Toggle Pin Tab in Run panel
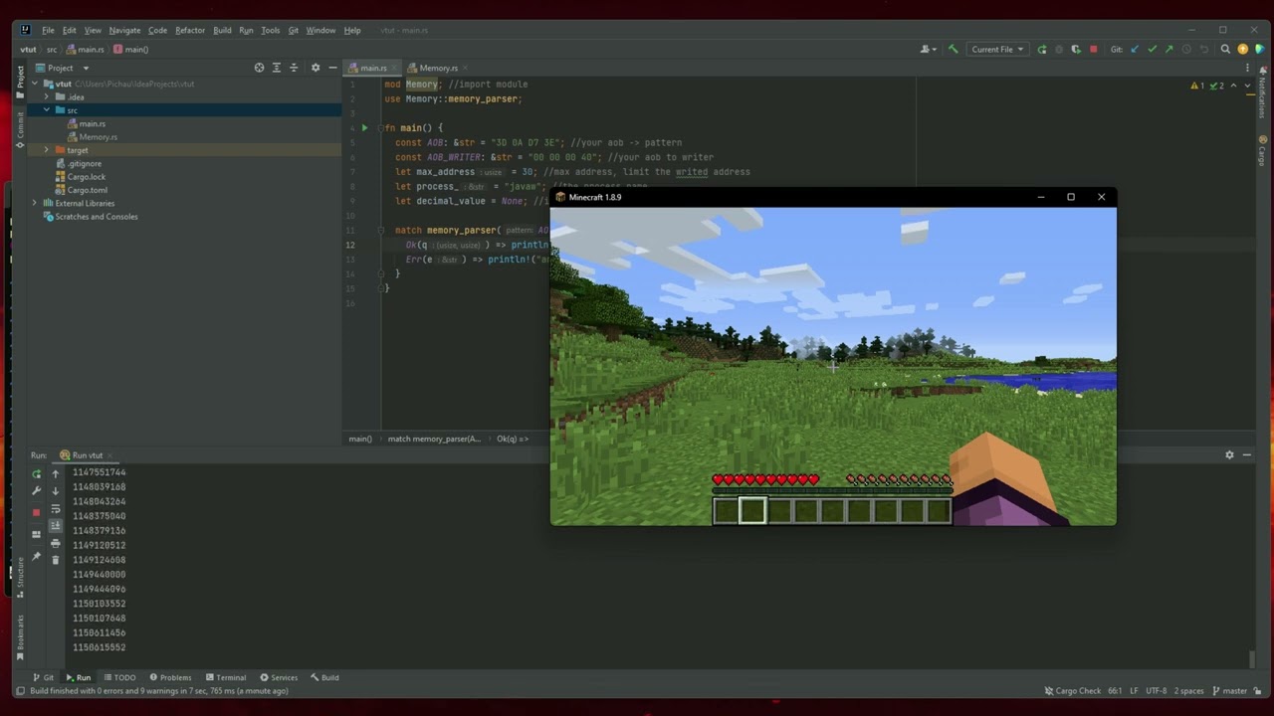 [x=37, y=556]
